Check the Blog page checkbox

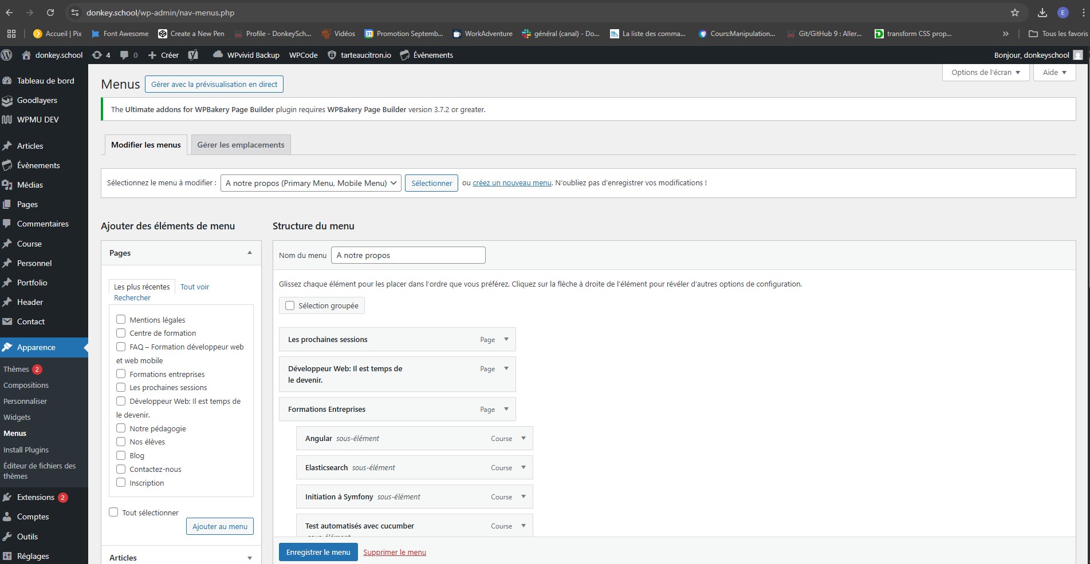121,455
